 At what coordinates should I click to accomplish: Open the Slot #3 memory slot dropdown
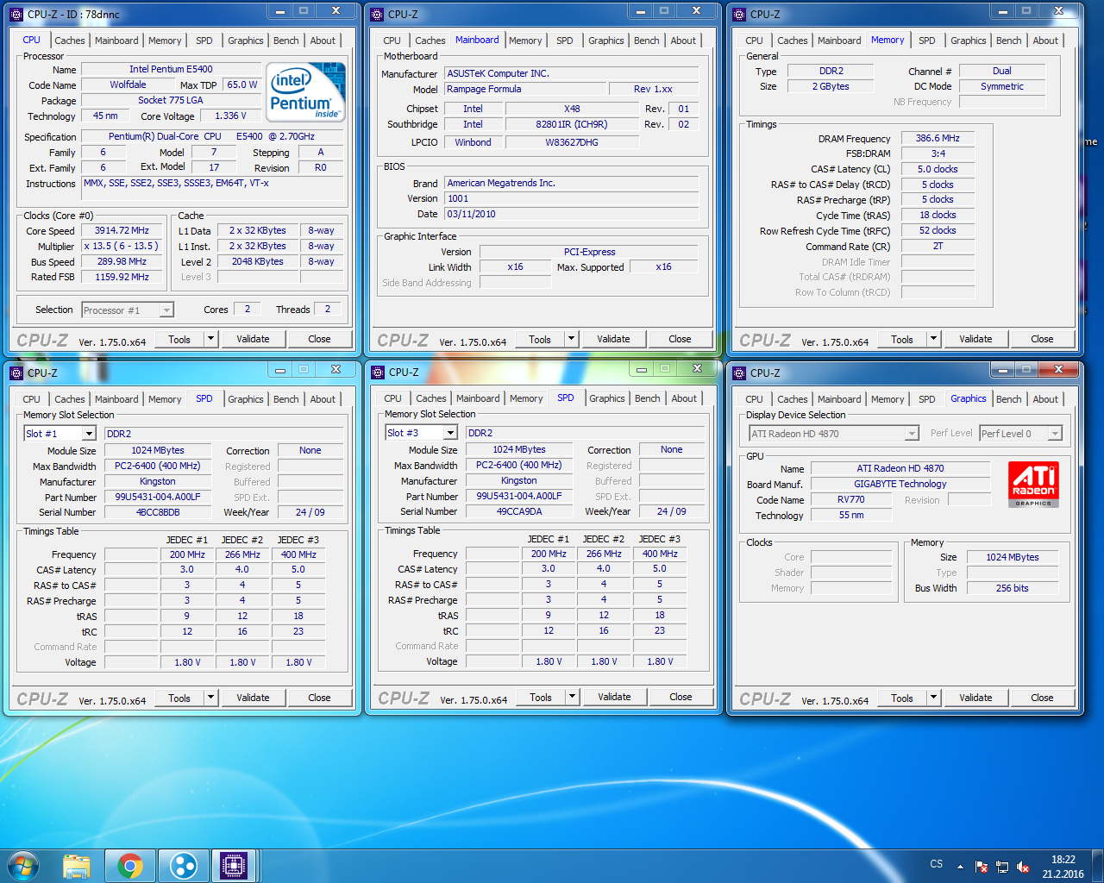449,433
